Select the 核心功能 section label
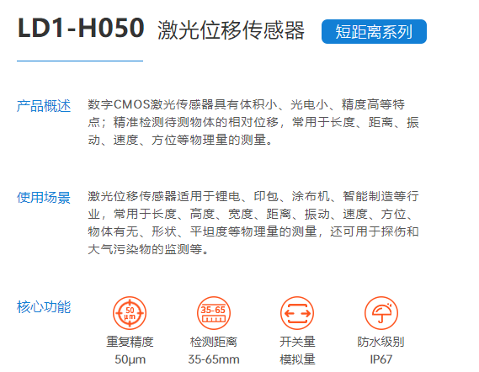 click(x=44, y=307)
